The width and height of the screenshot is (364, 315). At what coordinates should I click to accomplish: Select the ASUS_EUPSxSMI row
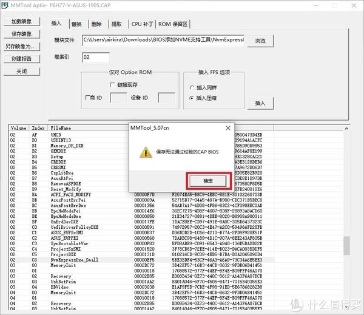(x=141, y=232)
